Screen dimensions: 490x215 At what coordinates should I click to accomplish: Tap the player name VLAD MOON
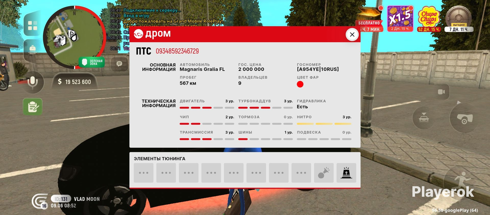pos(87,199)
